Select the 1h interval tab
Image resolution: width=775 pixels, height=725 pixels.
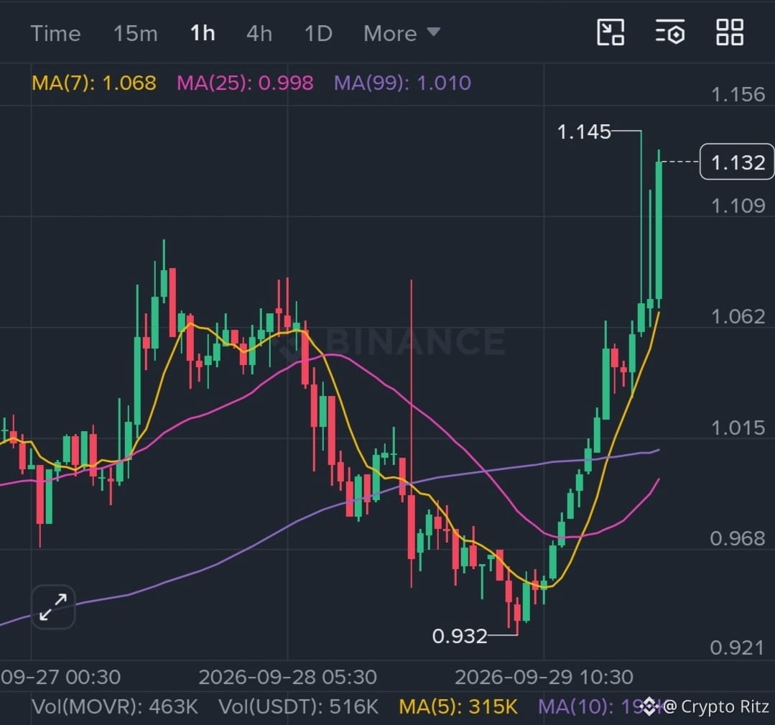203,34
